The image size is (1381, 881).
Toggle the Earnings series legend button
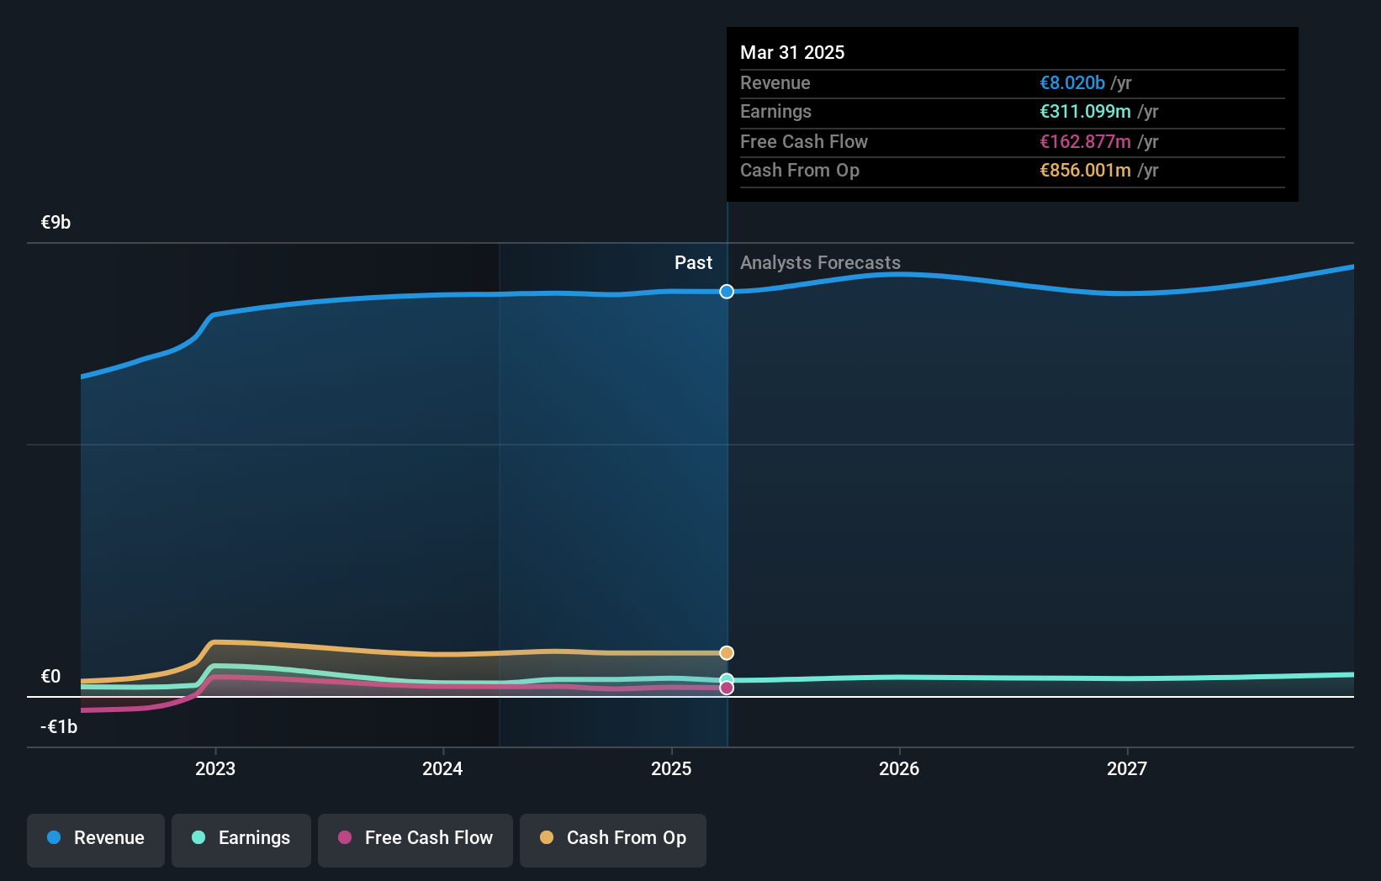pos(241,840)
